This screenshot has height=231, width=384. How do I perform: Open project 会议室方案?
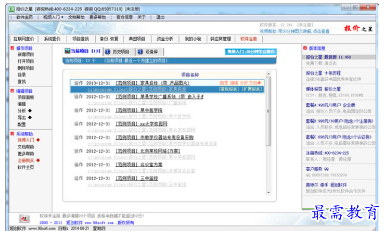click(x=139, y=165)
